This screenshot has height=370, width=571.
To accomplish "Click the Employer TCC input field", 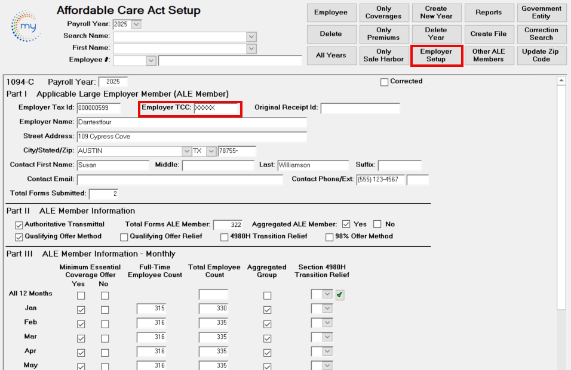I will pyautogui.click(x=216, y=108).
